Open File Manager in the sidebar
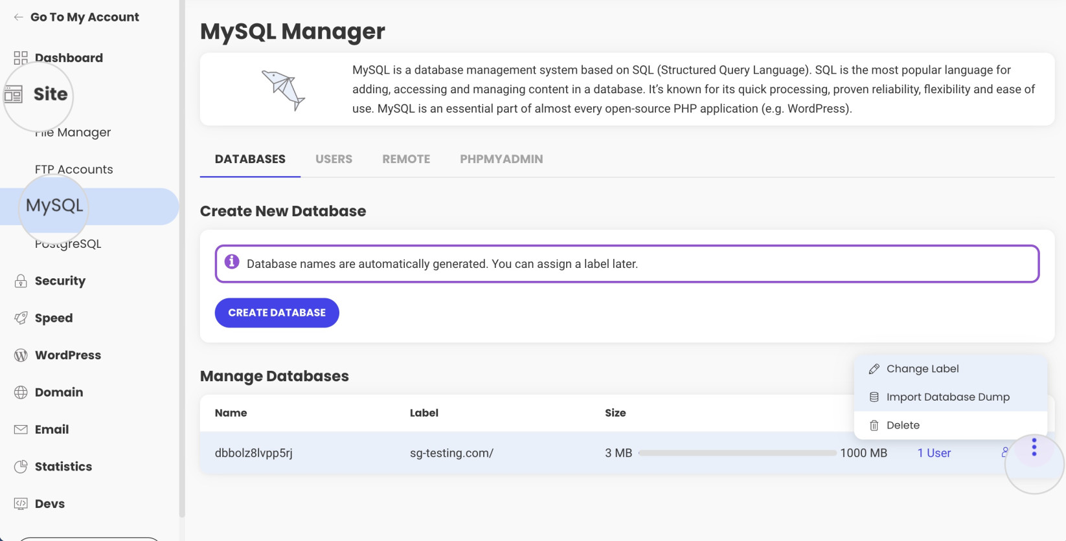This screenshot has width=1066, height=541. [73, 133]
